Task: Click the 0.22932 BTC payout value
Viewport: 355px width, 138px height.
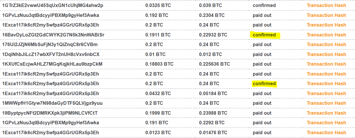Action: (213, 35)
